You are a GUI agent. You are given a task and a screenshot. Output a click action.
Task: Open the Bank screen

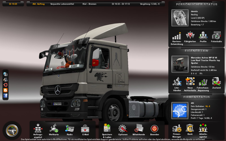pos(190,130)
